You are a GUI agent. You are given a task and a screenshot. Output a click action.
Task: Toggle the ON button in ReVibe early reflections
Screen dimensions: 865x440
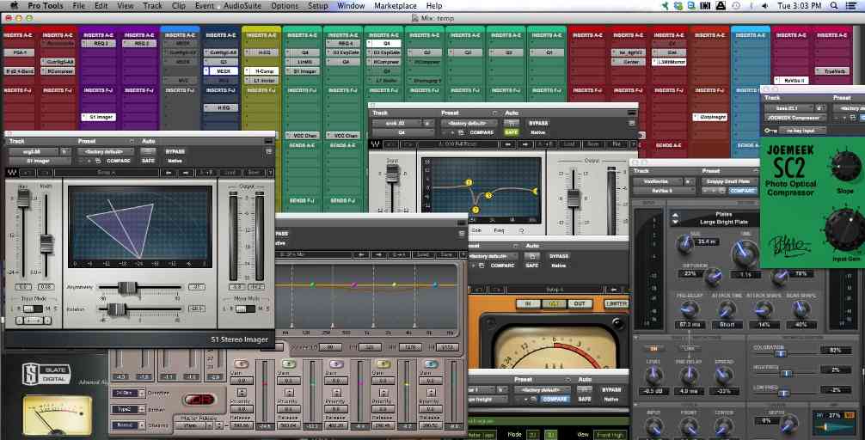(653, 348)
